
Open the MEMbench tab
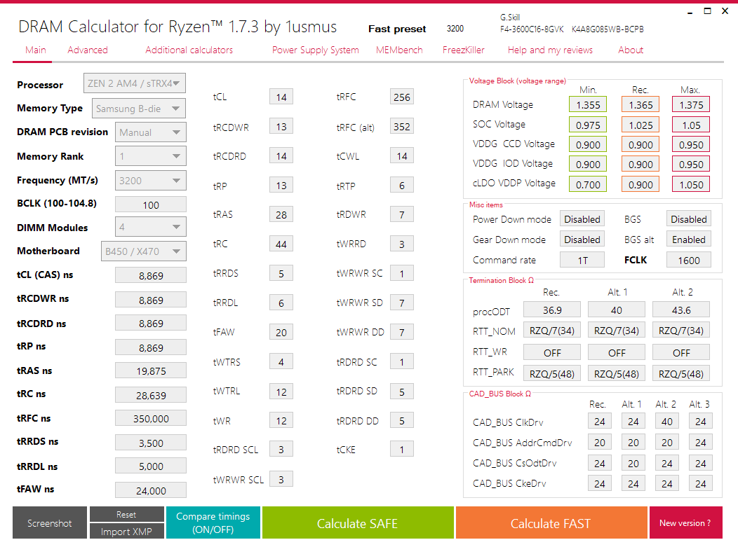(399, 50)
